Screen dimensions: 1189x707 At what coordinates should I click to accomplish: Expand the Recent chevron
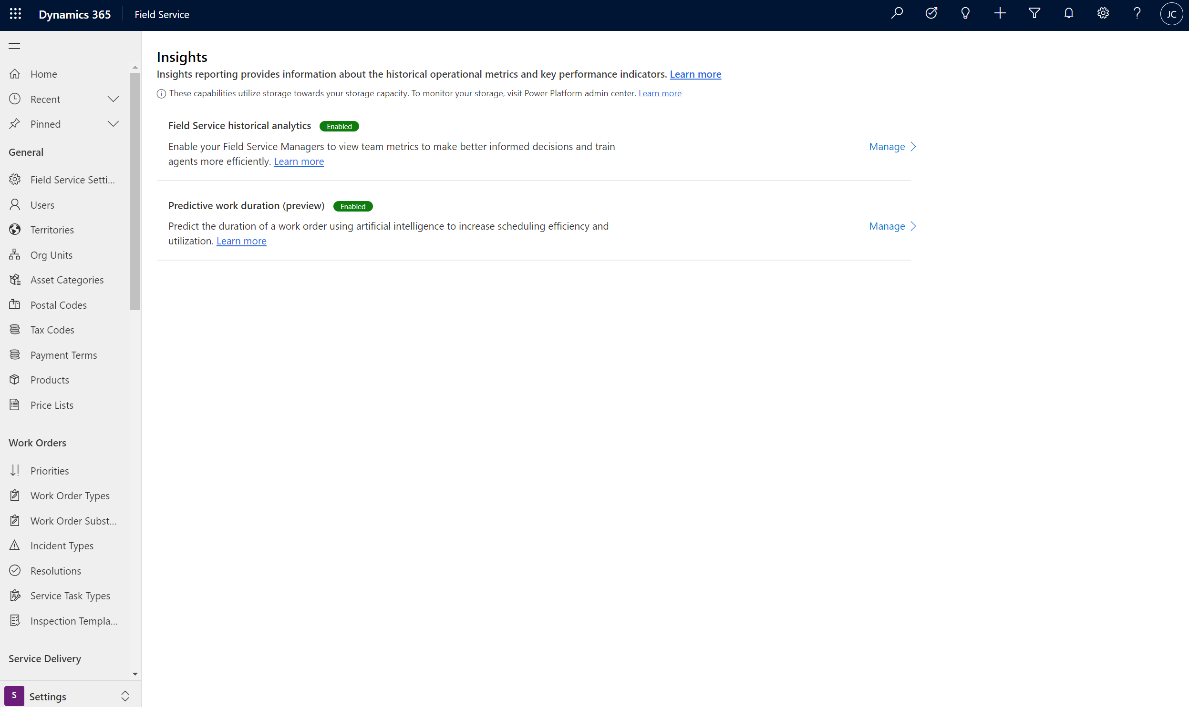pos(113,99)
